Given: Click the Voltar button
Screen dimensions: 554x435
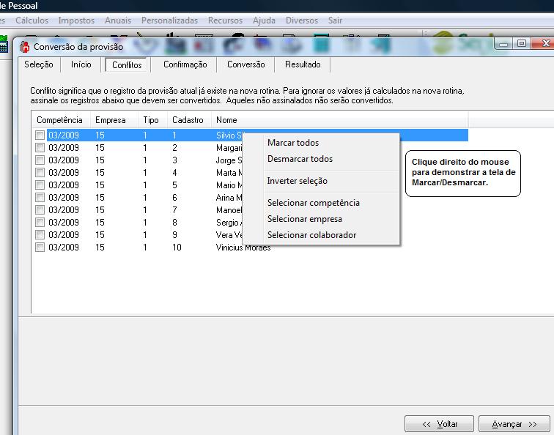Looking at the screenshot, I should pyautogui.click(x=439, y=424).
